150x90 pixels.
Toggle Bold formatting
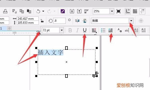tap(70, 30)
